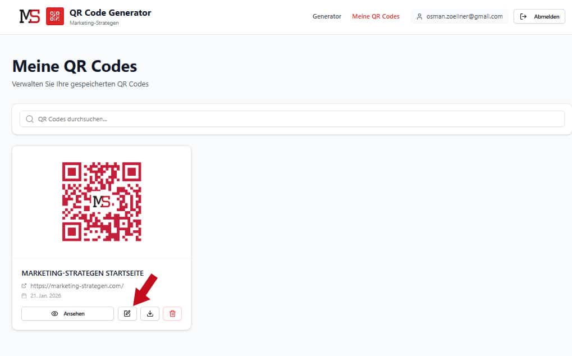
Task: Select the Meine QR Codes menu item
Action: [376, 16]
